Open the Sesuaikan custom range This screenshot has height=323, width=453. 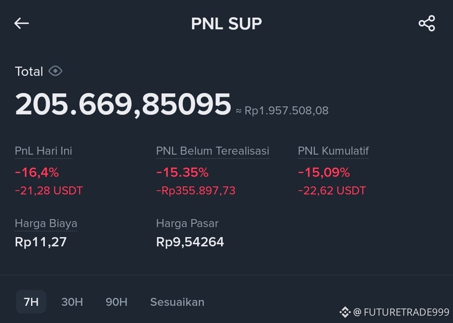(177, 302)
